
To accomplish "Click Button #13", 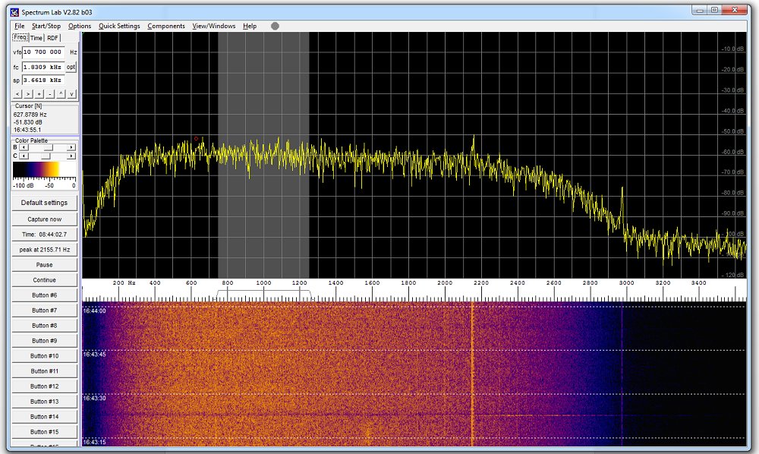I will (45, 402).
